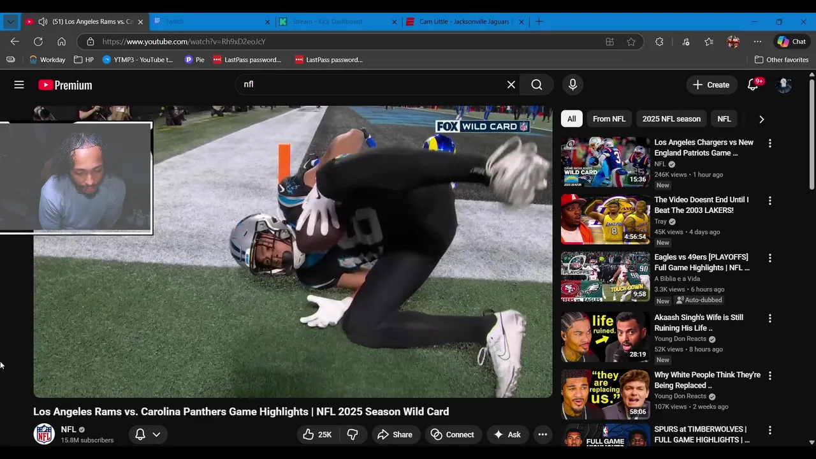Open the YTMP3 bookmark
This screenshot has height=459, width=816.
click(138, 60)
